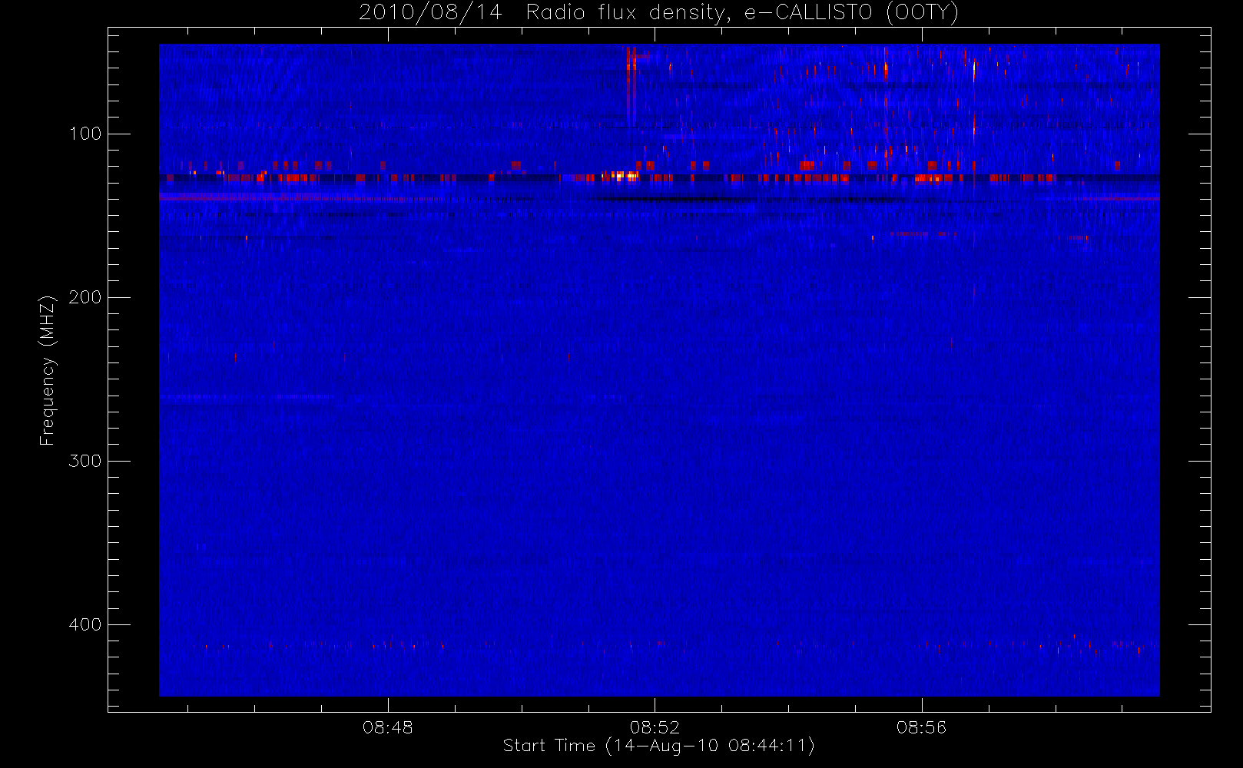Click the 100 MHz tick label

[85, 134]
